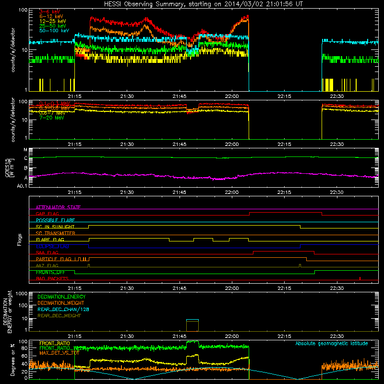This screenshot has height=384, width=384.
Task: Click 21:30 time label under MeV panel
Action: click(127, 144)
